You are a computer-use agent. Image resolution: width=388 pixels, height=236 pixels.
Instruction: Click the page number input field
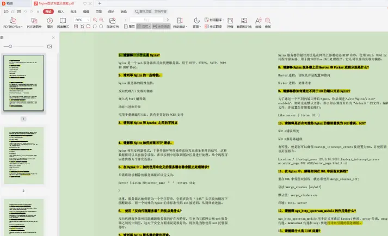click(146, 20)
